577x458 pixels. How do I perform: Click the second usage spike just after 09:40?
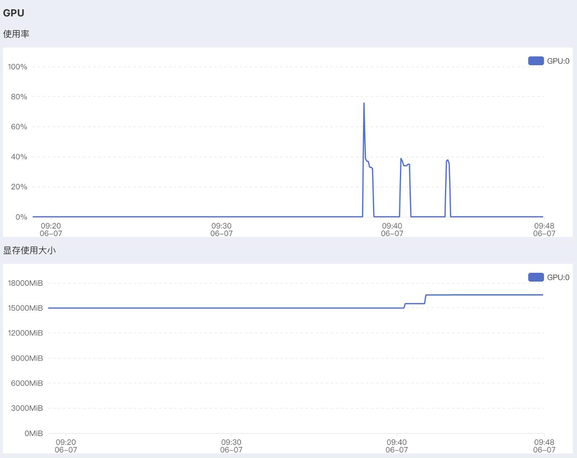tap(401, 159)
